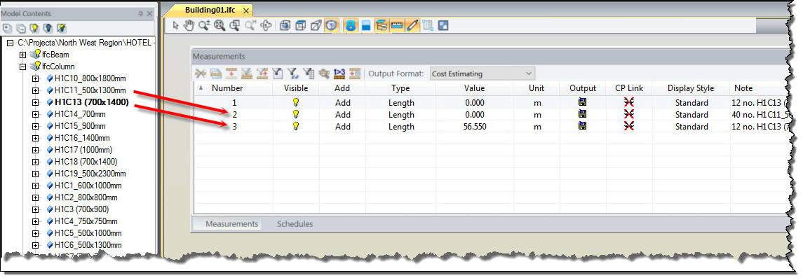Toggle Visible bulb for measurement 3
Image resolution: width=803 pixels, height=278 pixels.
[295, 126]
